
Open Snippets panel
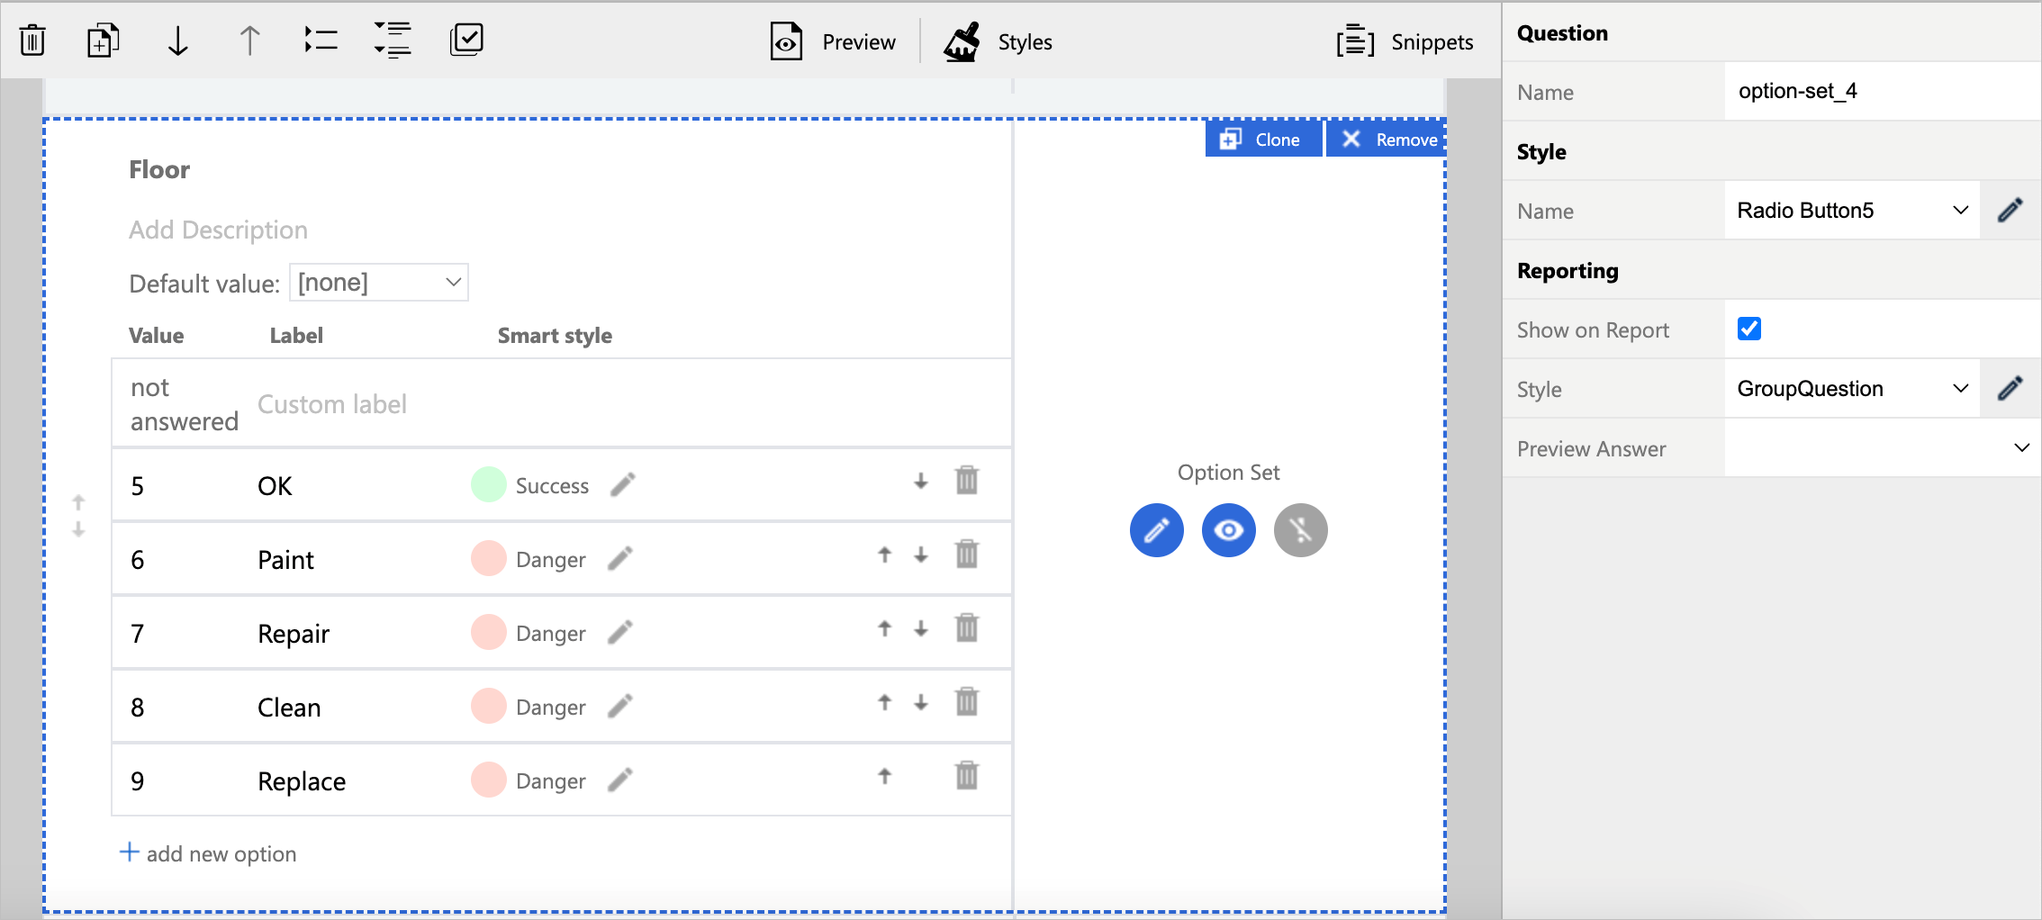click(x=1405, y=42)
